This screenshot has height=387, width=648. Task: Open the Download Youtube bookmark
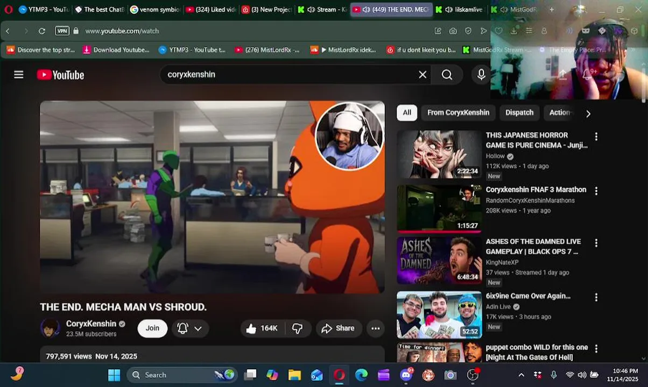(116, 50)
